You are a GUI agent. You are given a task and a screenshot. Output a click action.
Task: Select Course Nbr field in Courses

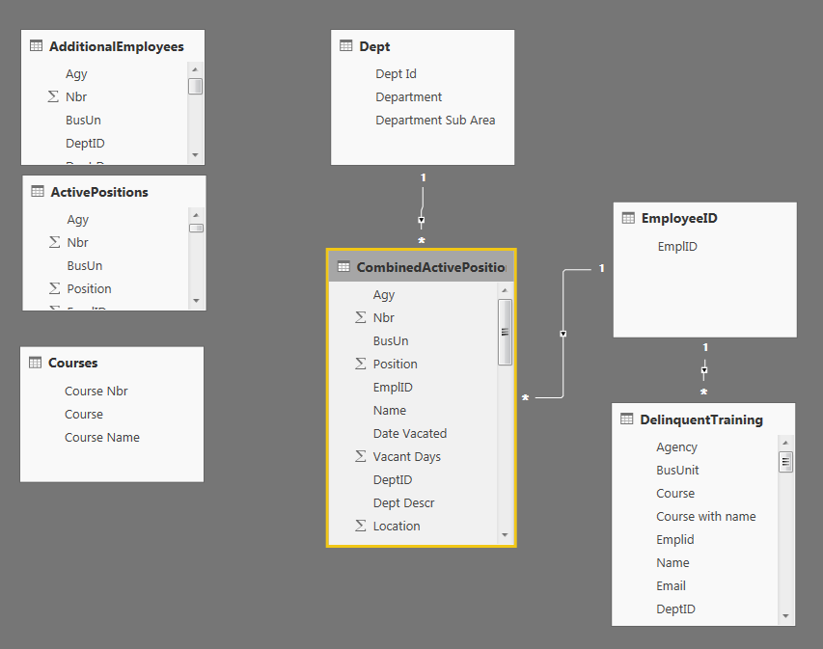(96, 391)
